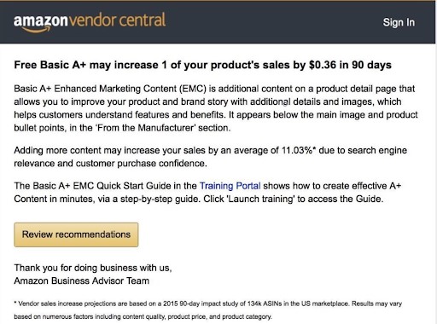Click the Amazon smile arrow under the logo
This screenshot has width=437, height=324.
(36, 30)
